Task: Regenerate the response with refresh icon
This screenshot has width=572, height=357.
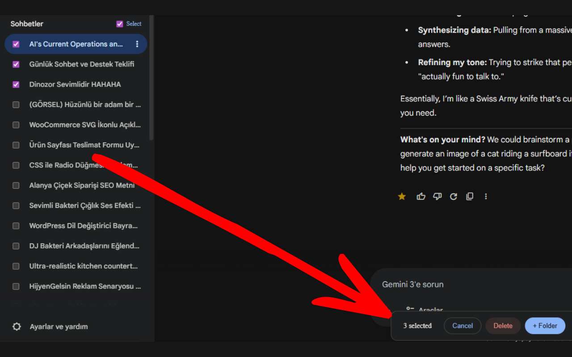Action: click(x=454, y=196)
